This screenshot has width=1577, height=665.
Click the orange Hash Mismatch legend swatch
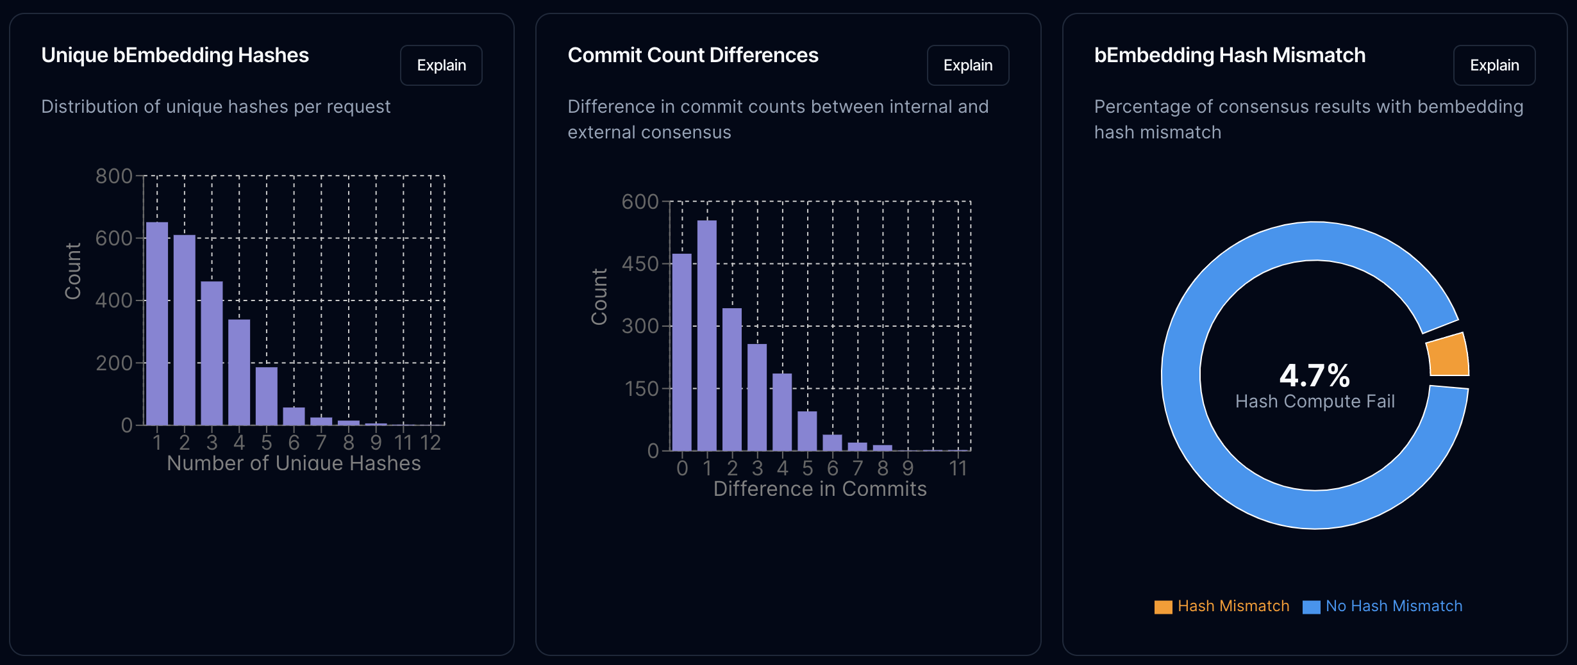point(1163,607)
